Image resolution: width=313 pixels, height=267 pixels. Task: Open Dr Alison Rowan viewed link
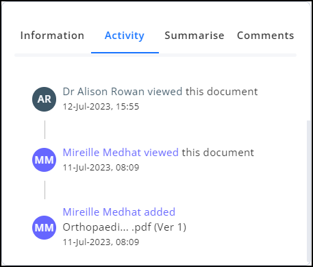pyautogui.click(x=123, y=92)
